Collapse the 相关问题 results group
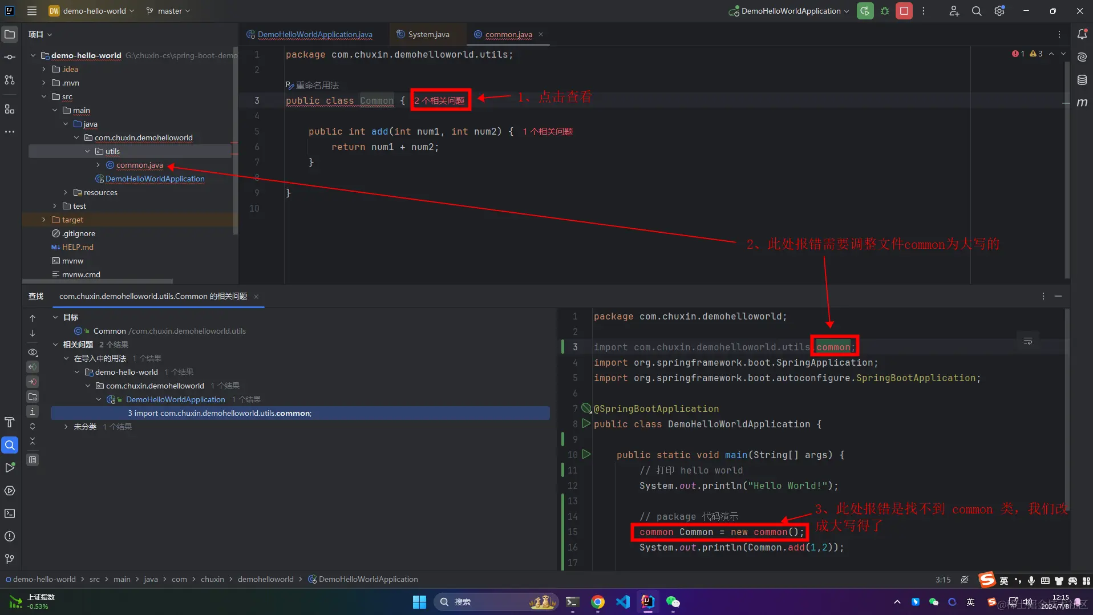The height and width of the screenshot is (615, 1093). click(55, 345)
